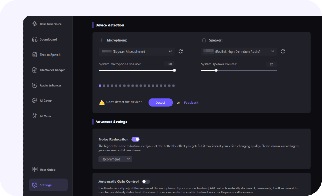Click the microphone input level meter dots
Screen dimensions: 322x196
tap(136, 86)
